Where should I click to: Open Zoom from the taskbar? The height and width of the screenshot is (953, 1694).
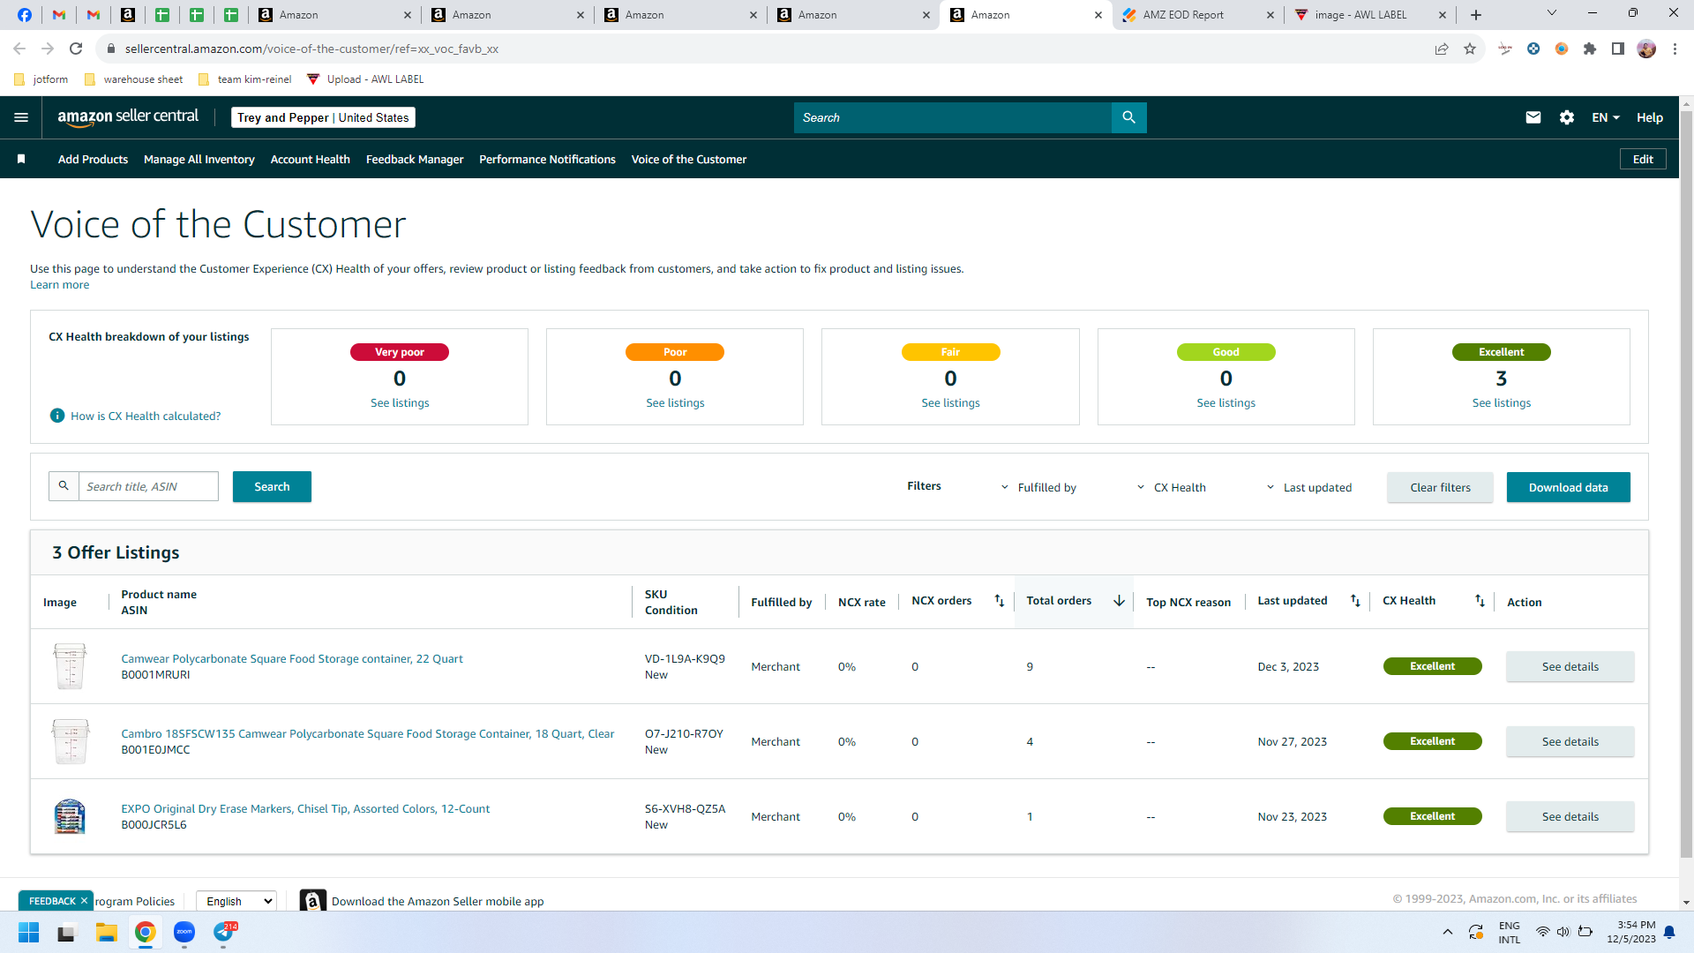point(184,932)
